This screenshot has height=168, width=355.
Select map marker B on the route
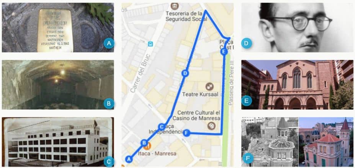coord(144,143)
